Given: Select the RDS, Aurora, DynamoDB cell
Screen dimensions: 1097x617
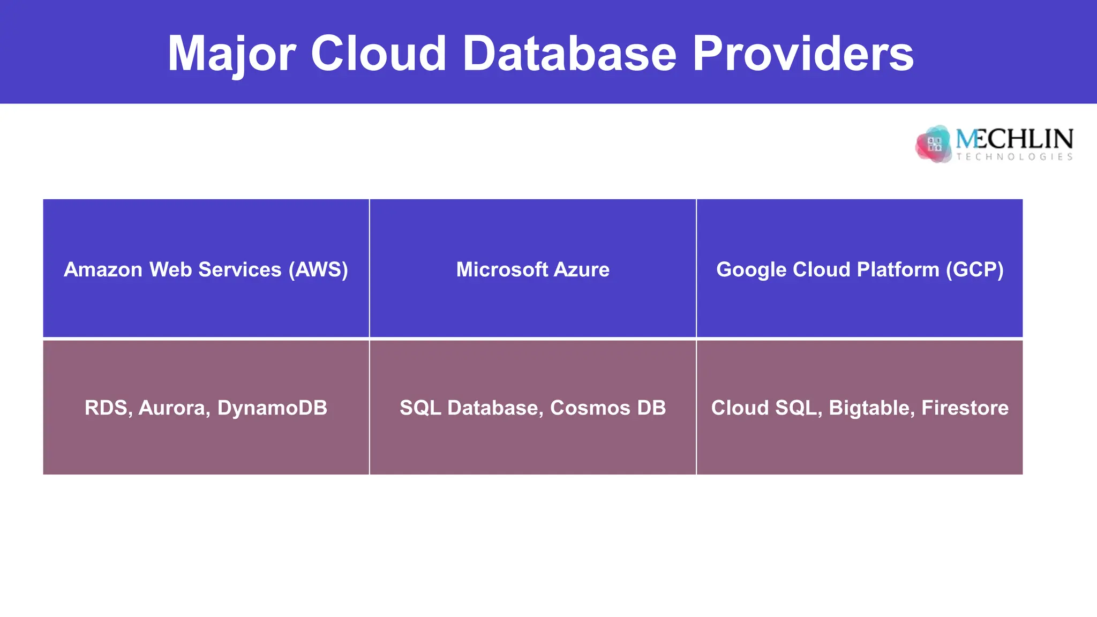Looking at the screenshot, I should pyautogui.click(x=206, y=408).
